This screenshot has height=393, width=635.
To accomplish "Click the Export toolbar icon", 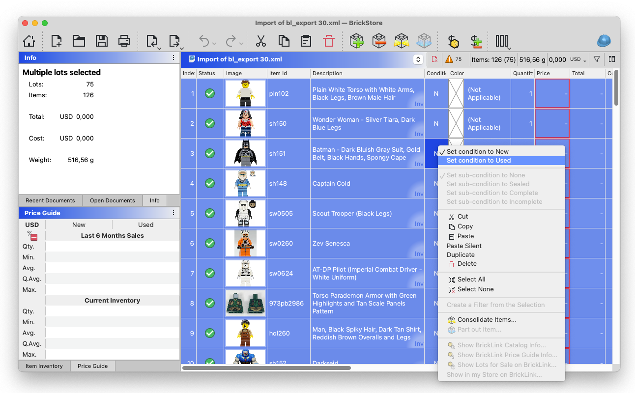I will point(174,41).
